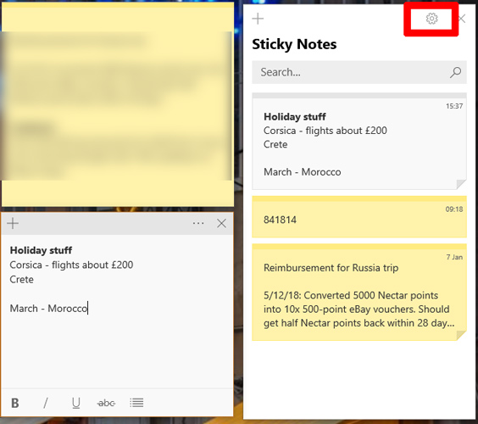Viewport: 478px width, 424px height.
Task: Click the 'Sticky Notes' title
Action: click(294, 45)
